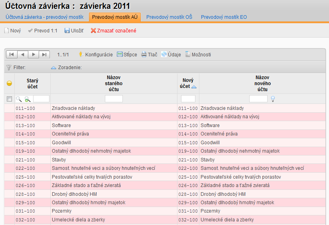Tick the select-all checkbox in filter row
Screen dimensions: 329x225
click(9, 99)
